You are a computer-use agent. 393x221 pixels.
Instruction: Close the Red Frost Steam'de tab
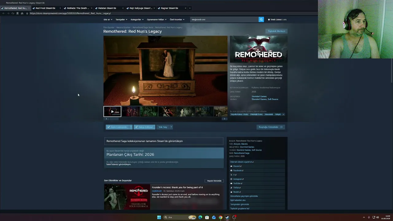[60, 8]
